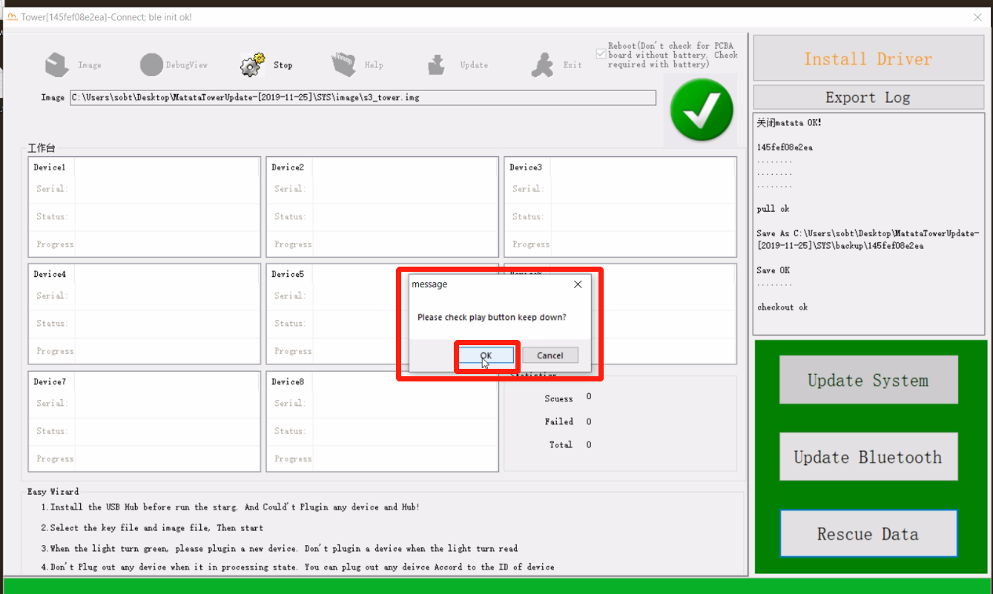Click the 'Save OK' log entry
Screen dimensions: 993x594
[773, 270]
